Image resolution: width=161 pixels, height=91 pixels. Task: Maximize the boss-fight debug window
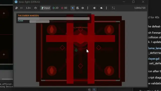tap(133, 2)
